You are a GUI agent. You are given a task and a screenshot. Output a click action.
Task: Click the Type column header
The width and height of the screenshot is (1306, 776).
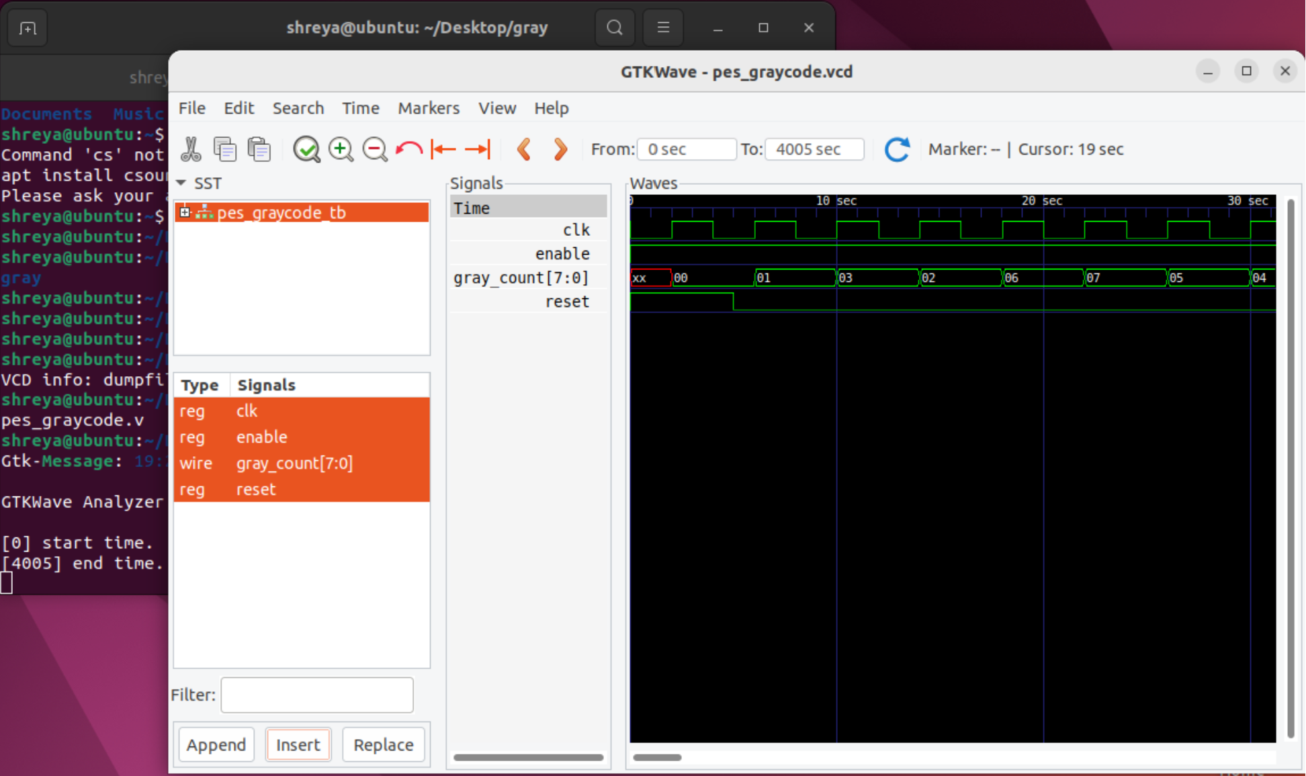tap(201, 385)
